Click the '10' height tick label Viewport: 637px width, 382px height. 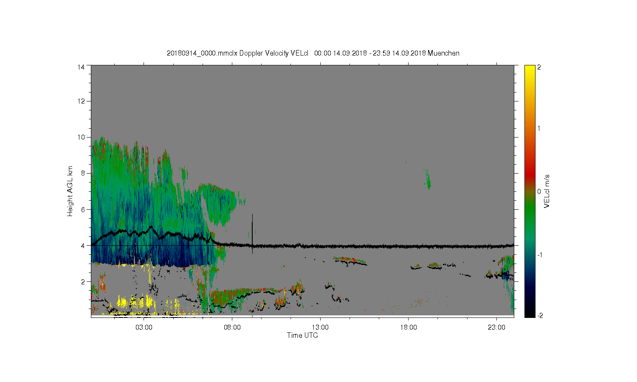(x=81, y=137)
